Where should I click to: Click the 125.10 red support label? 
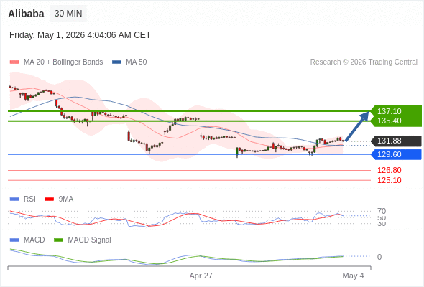(390, 180)
